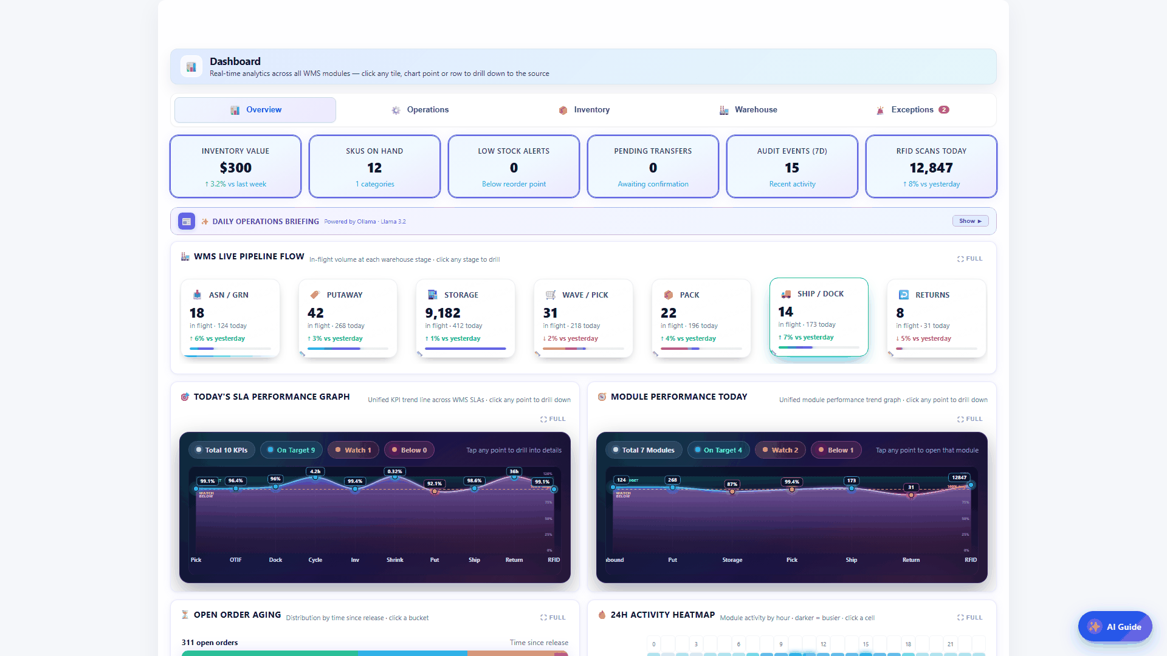Click the SLA Performance target icon
Viewport: 1167px width, 656px height.
coord(185,397)
